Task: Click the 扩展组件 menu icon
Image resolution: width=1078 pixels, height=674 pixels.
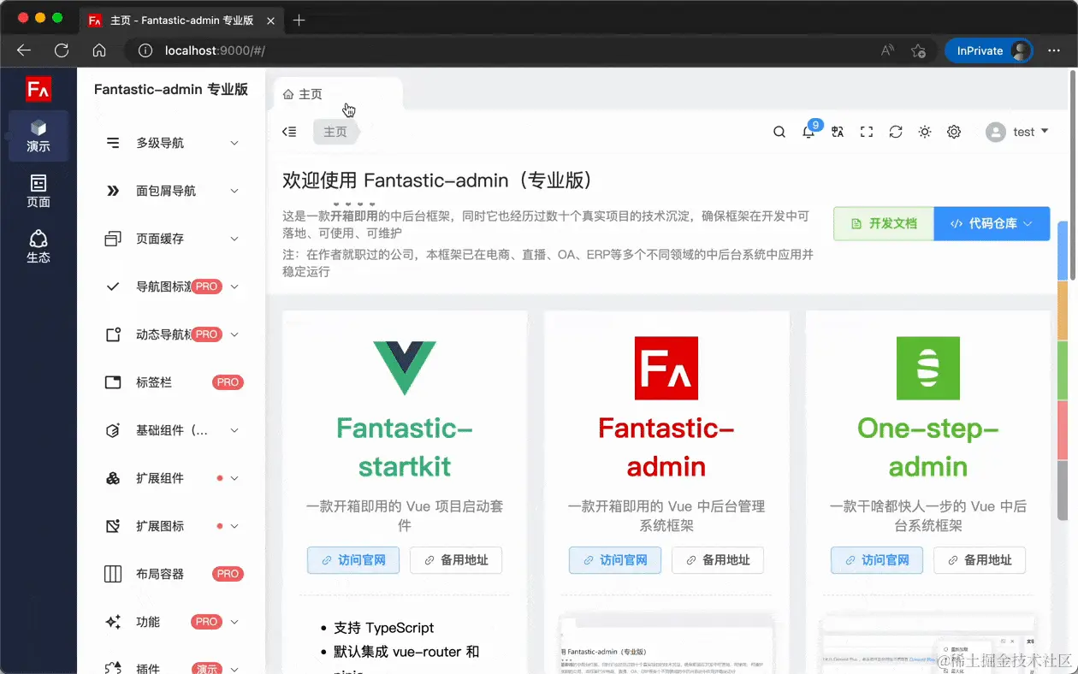Action: 113,478
